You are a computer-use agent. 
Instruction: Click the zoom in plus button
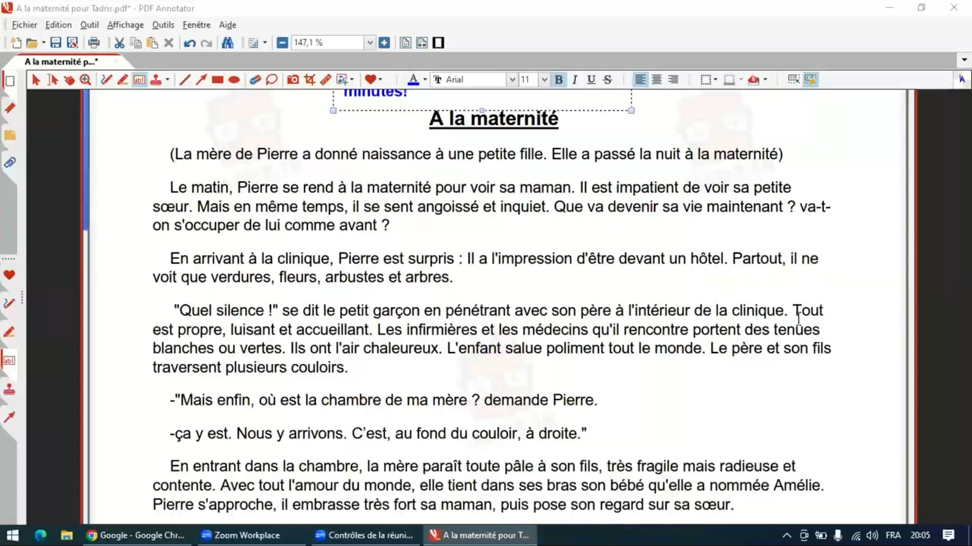click(384, 43)
